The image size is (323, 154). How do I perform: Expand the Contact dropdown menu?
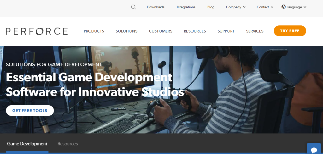265,7
